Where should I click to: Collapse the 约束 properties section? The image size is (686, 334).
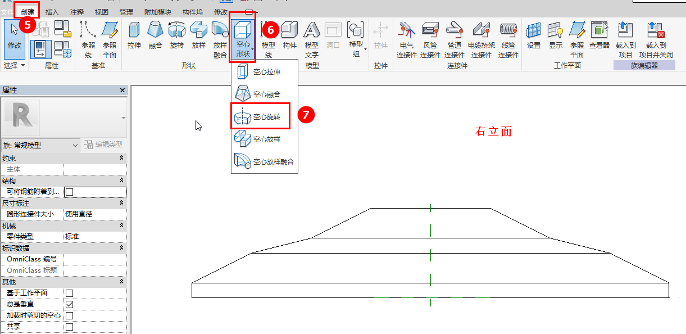click(122, 159)
